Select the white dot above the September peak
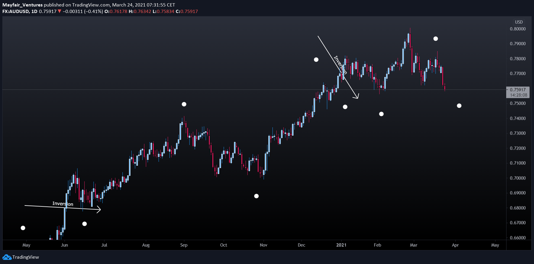Viewport: 534px width, 264px height. pos(184,104)
